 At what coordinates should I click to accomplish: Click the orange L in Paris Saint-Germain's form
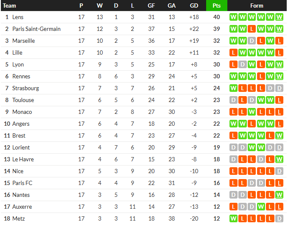[x=252, y=29]
